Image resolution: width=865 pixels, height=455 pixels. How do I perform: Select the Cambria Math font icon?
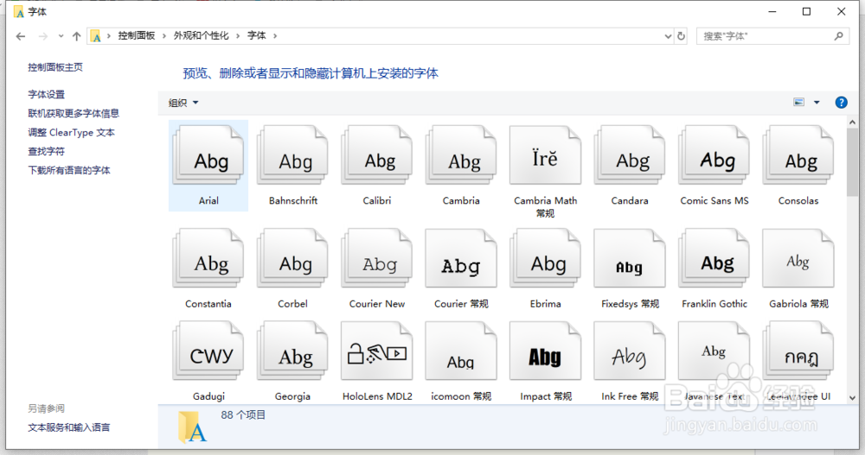[x=545, y=155]
